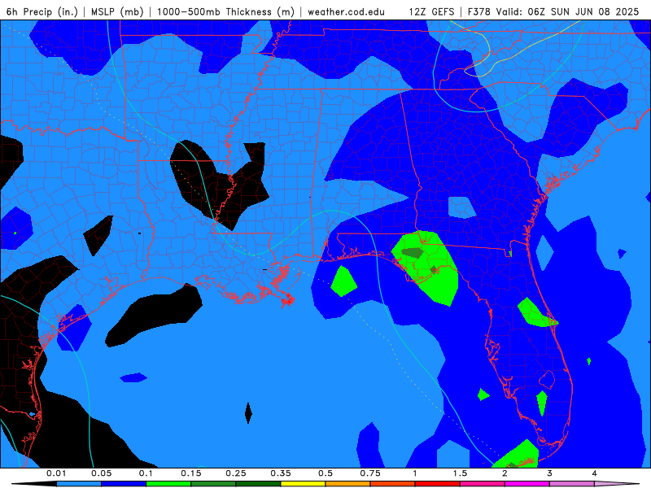The width and height of the screenshot is (651, 488).
Task: Select the medium green 0.15 legend swatch
Action: pos(213,484)
